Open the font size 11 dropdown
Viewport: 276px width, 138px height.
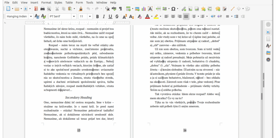tap(90, 16)
